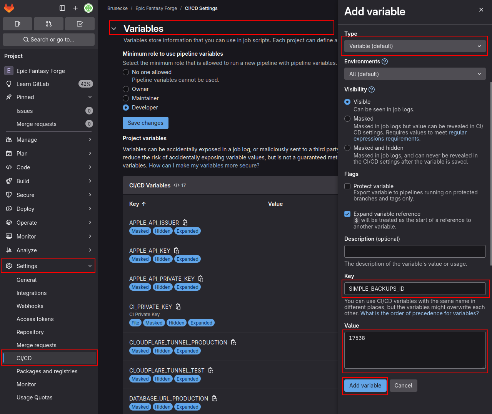
Task: Open How can I make variables more secure link
Action: click(204, 166)
